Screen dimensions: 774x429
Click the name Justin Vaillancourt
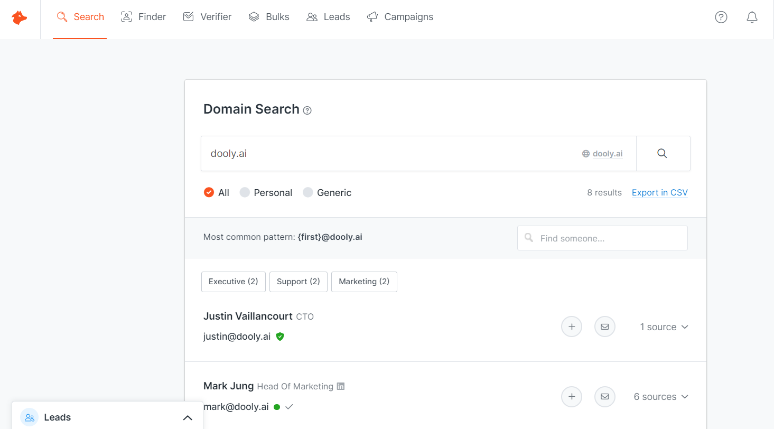coord(248,316)
